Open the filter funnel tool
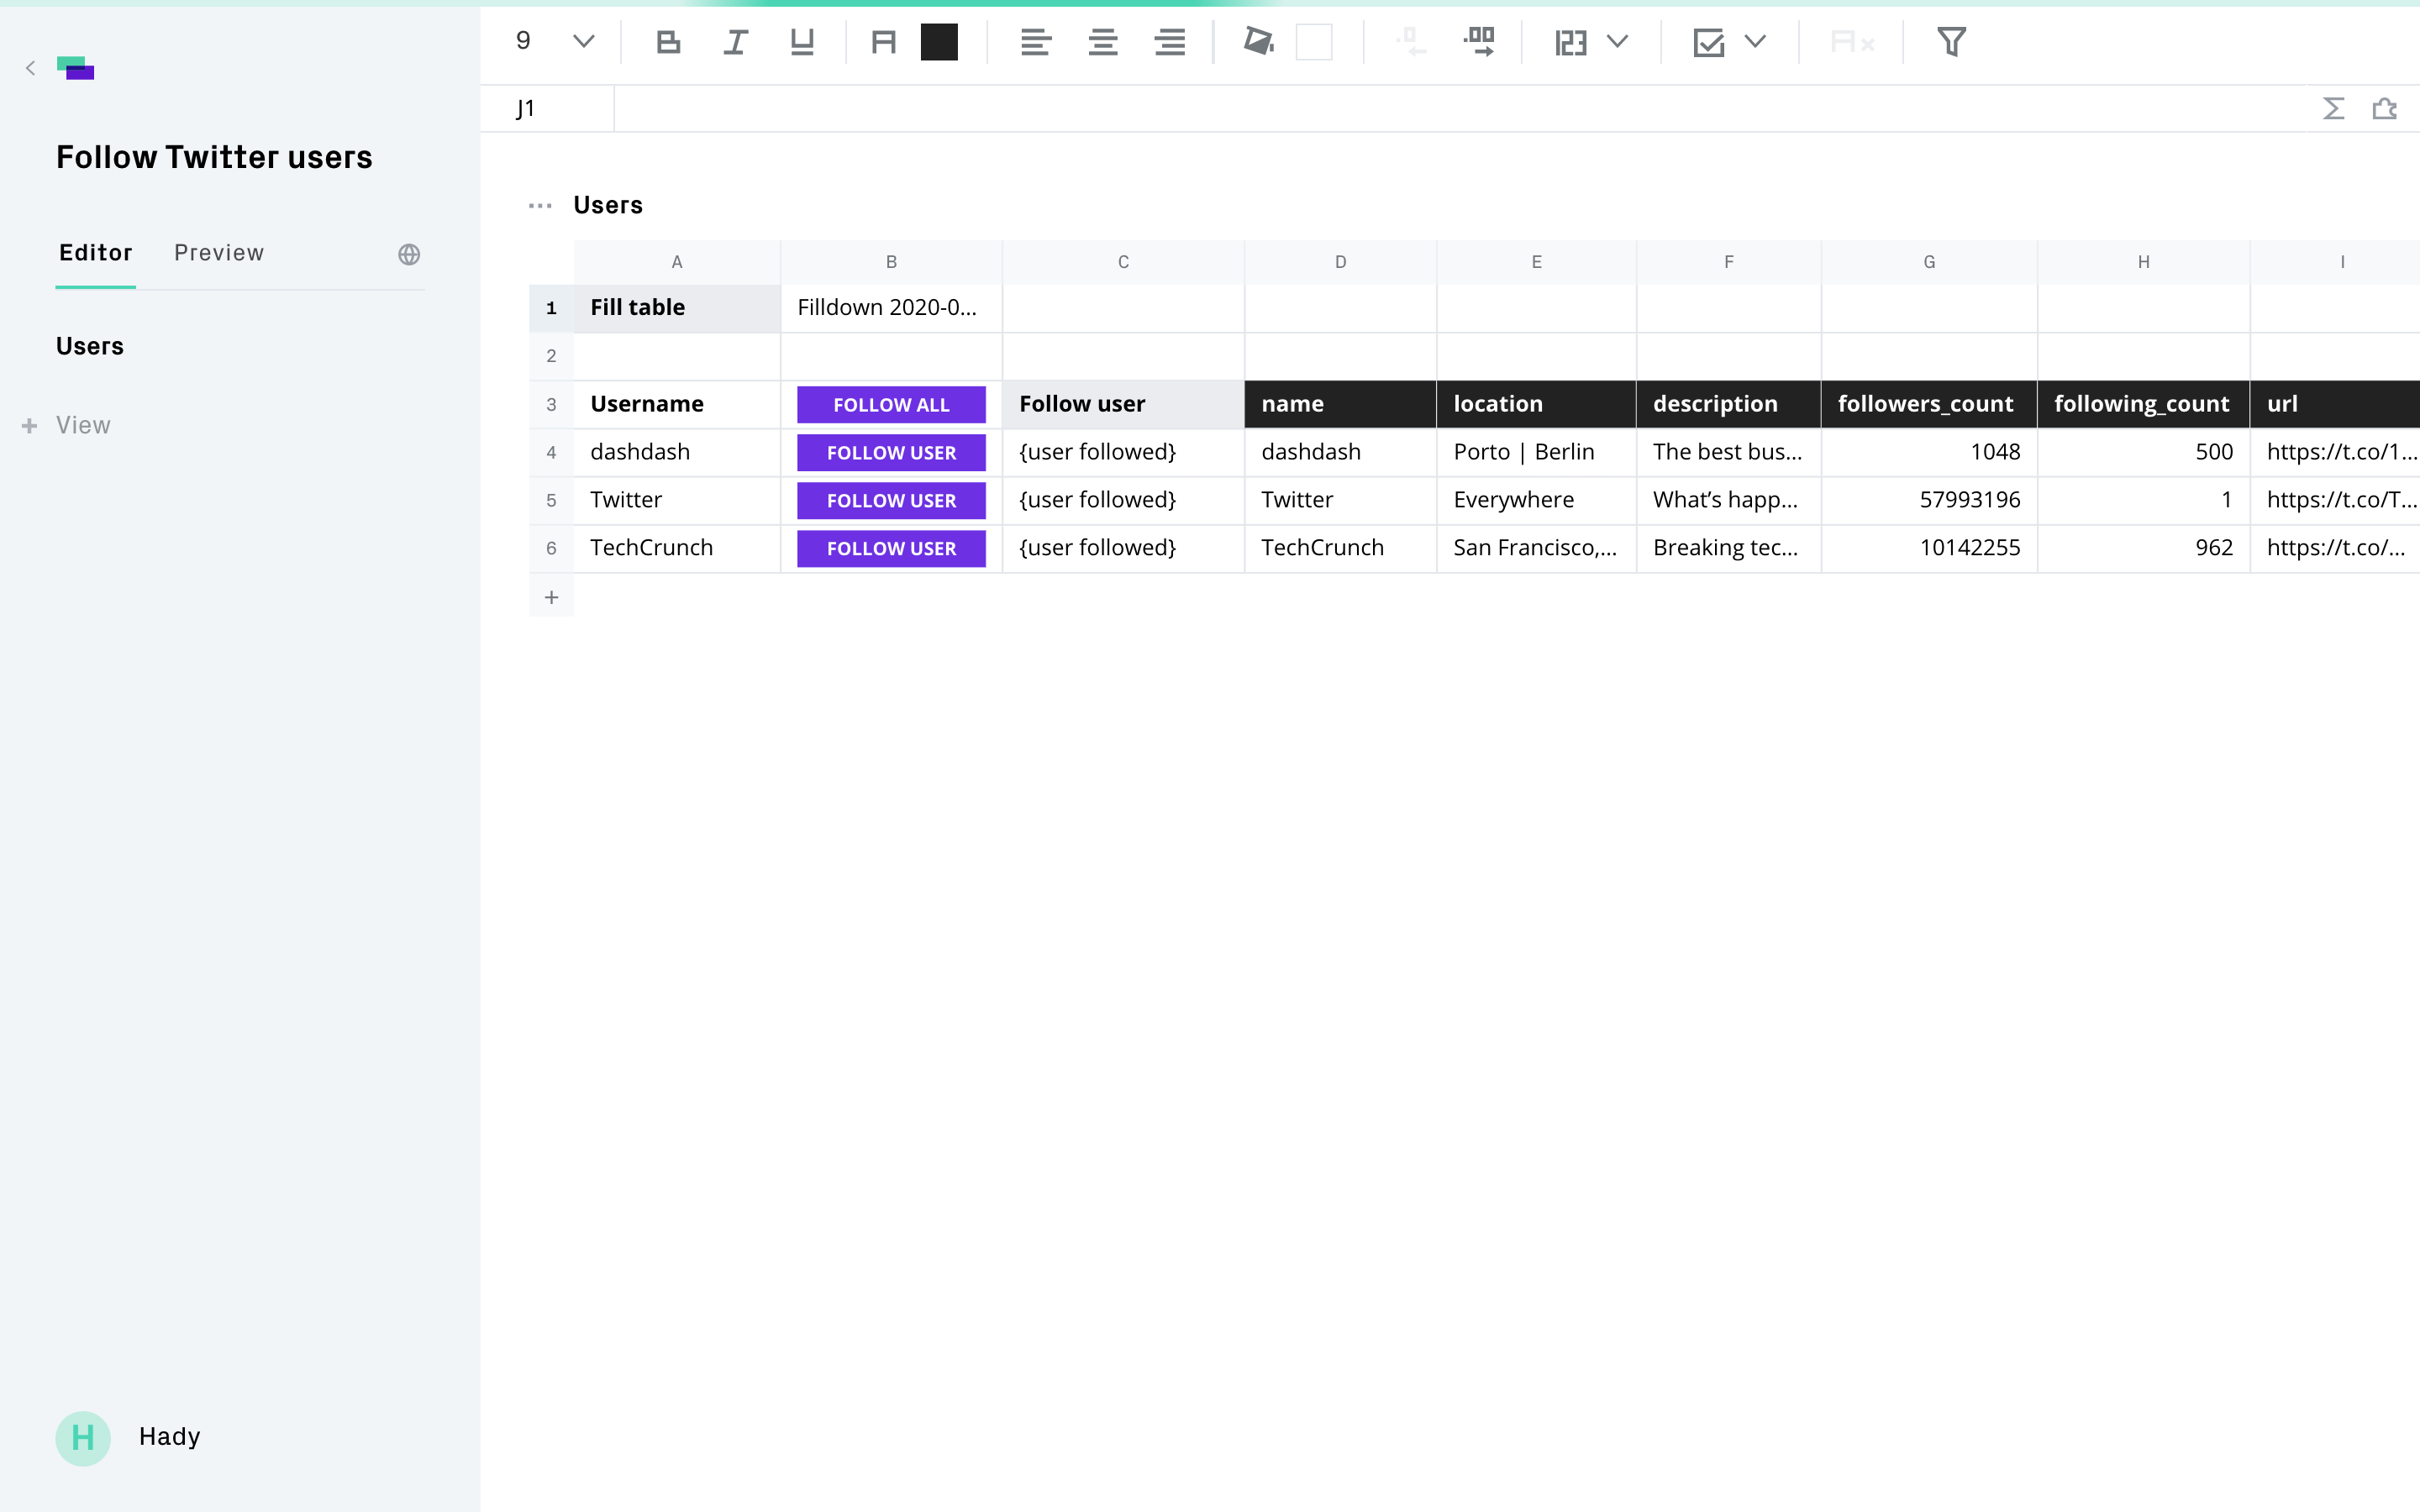This screenshot has height=1512, width=2420. pos(1951,42)
